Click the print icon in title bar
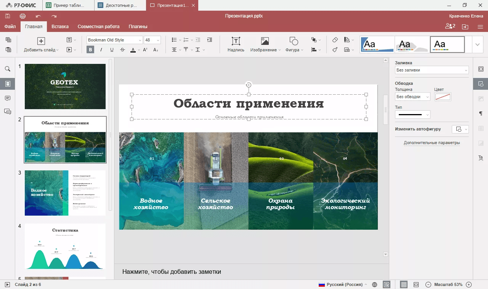This screenshot has width=488, height=289. point(22,16)
